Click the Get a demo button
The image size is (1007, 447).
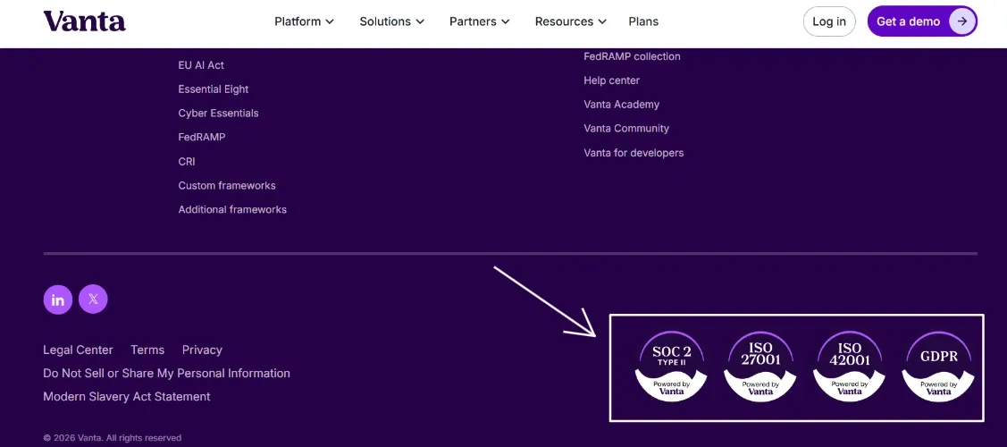pos(922,21)
